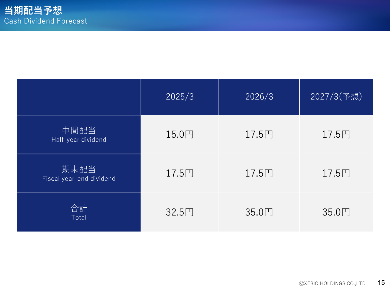This screenshot has width=390, height=292.
Task: Select 2026/3 year-end 17.5円 cell
Action: 259,174
